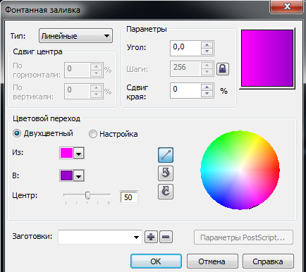Screen dimensions: 306x272
Task: Click the Параметры PostScript button
Action: (x=243, y=237)
